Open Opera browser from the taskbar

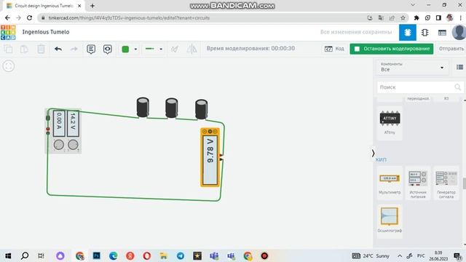tap(147, 255)
